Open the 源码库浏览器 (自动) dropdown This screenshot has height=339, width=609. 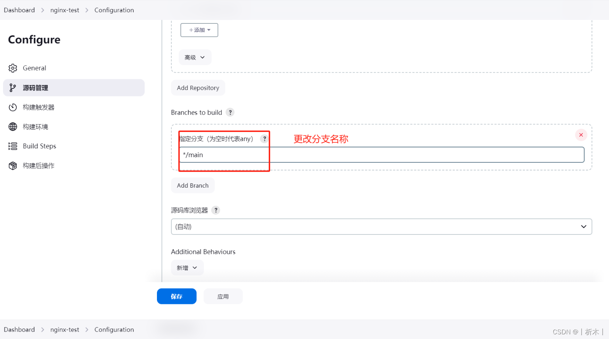click(381, 227)
